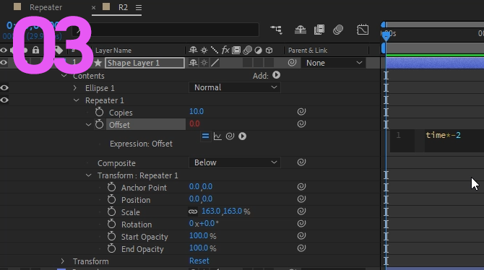Show the post-expression graph
This screenshot has height=270, width=484.
coord(217,136)
